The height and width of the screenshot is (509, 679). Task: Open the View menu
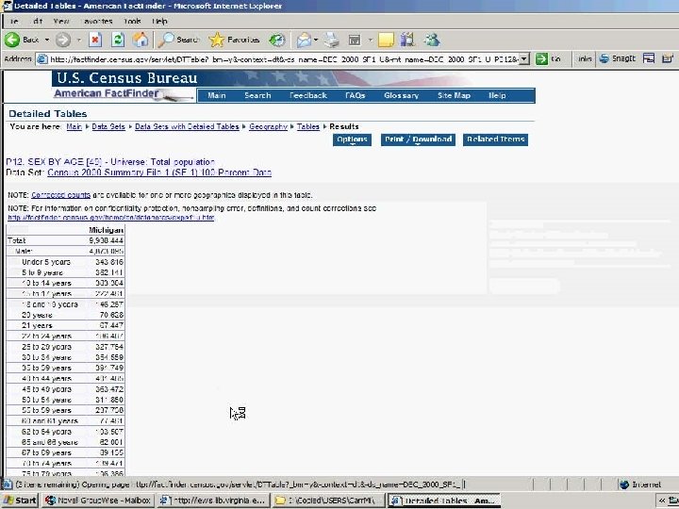pos(61,21)
